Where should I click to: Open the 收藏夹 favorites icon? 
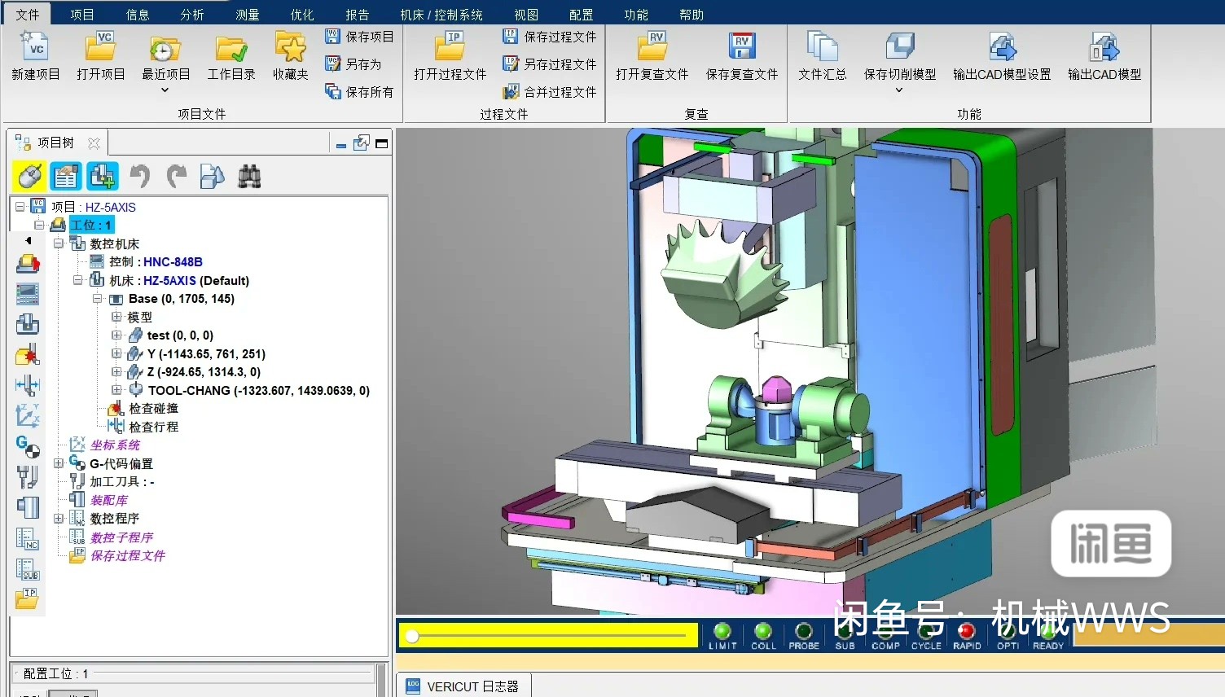pyautogui.click(x=290, y=47)
